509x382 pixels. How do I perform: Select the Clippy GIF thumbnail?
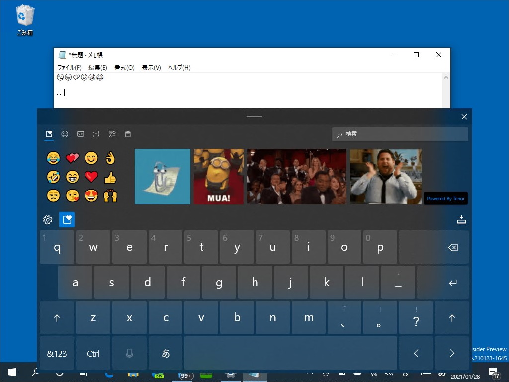point(162,177)
